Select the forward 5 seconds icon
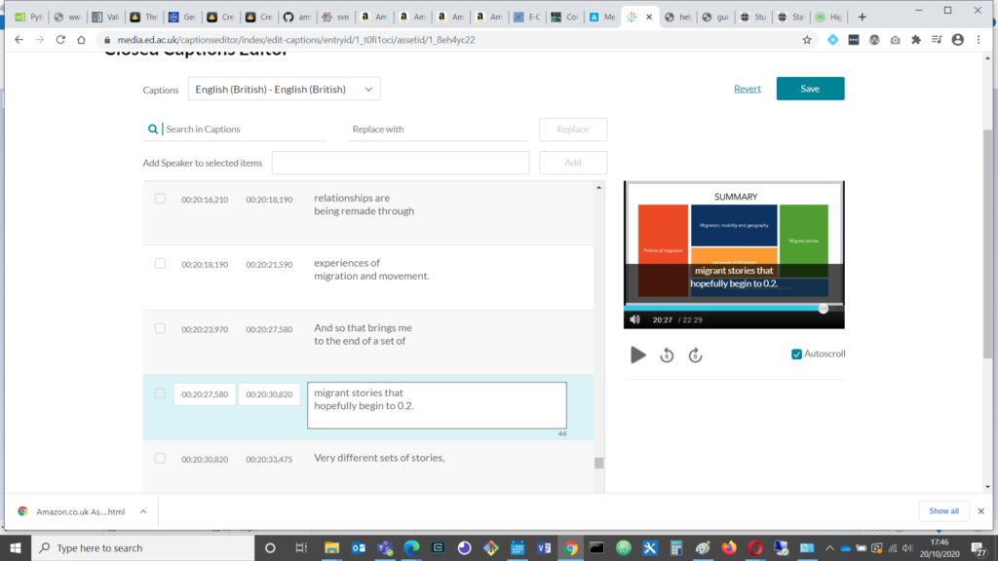 point(695,355)
